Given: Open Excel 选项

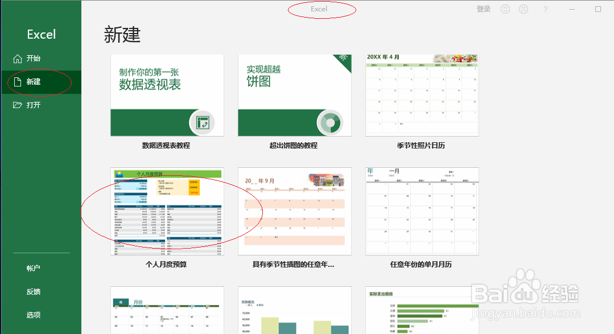Looking at the screenshot, I should pyautogui.click(x=34, y=315).
